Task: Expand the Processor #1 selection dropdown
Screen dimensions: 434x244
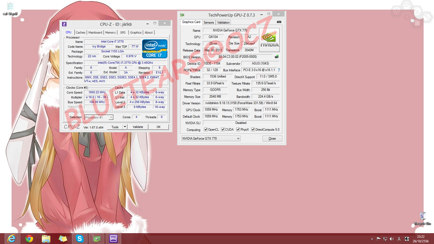Action: 111,117
